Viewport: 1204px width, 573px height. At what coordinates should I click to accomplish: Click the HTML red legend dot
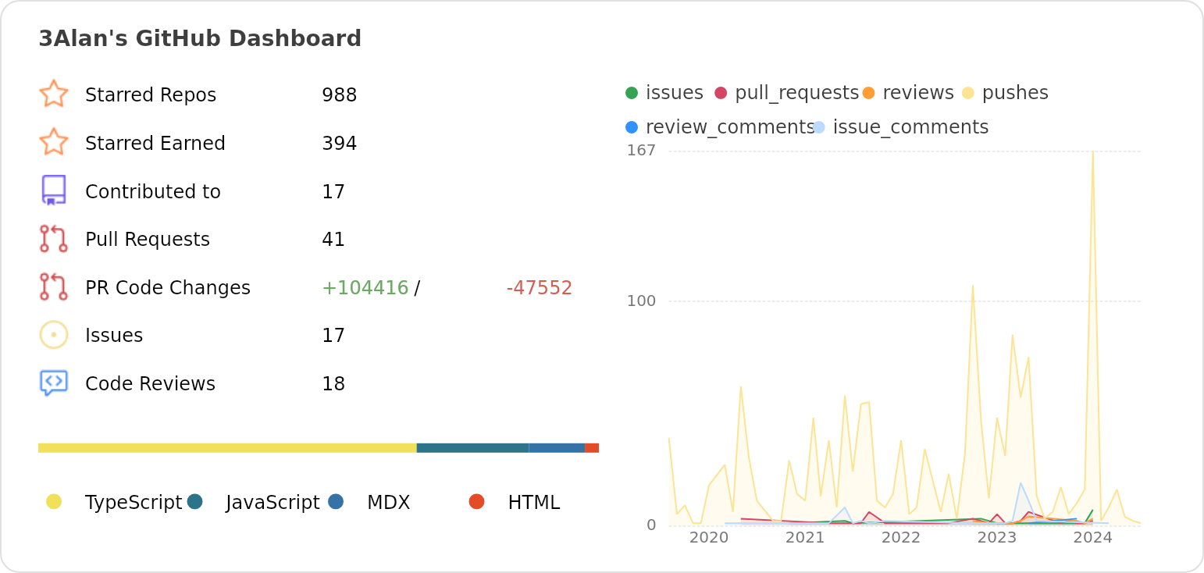coord(477,501)
